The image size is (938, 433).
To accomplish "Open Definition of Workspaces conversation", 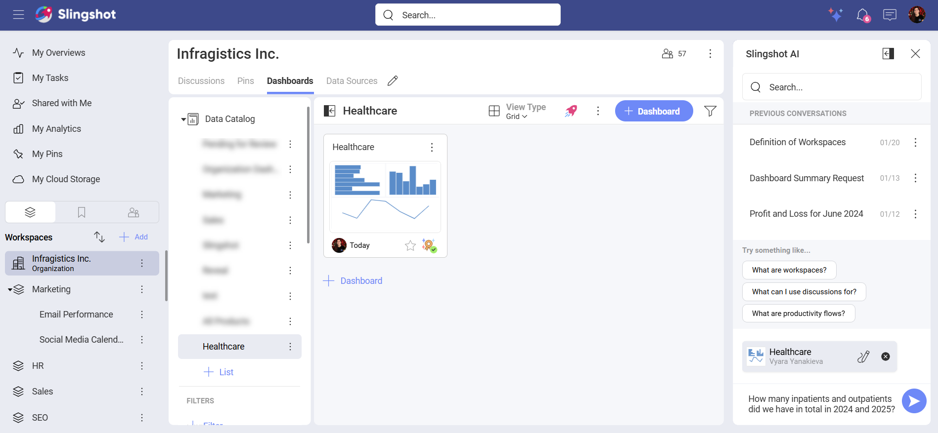I will 798,142.
